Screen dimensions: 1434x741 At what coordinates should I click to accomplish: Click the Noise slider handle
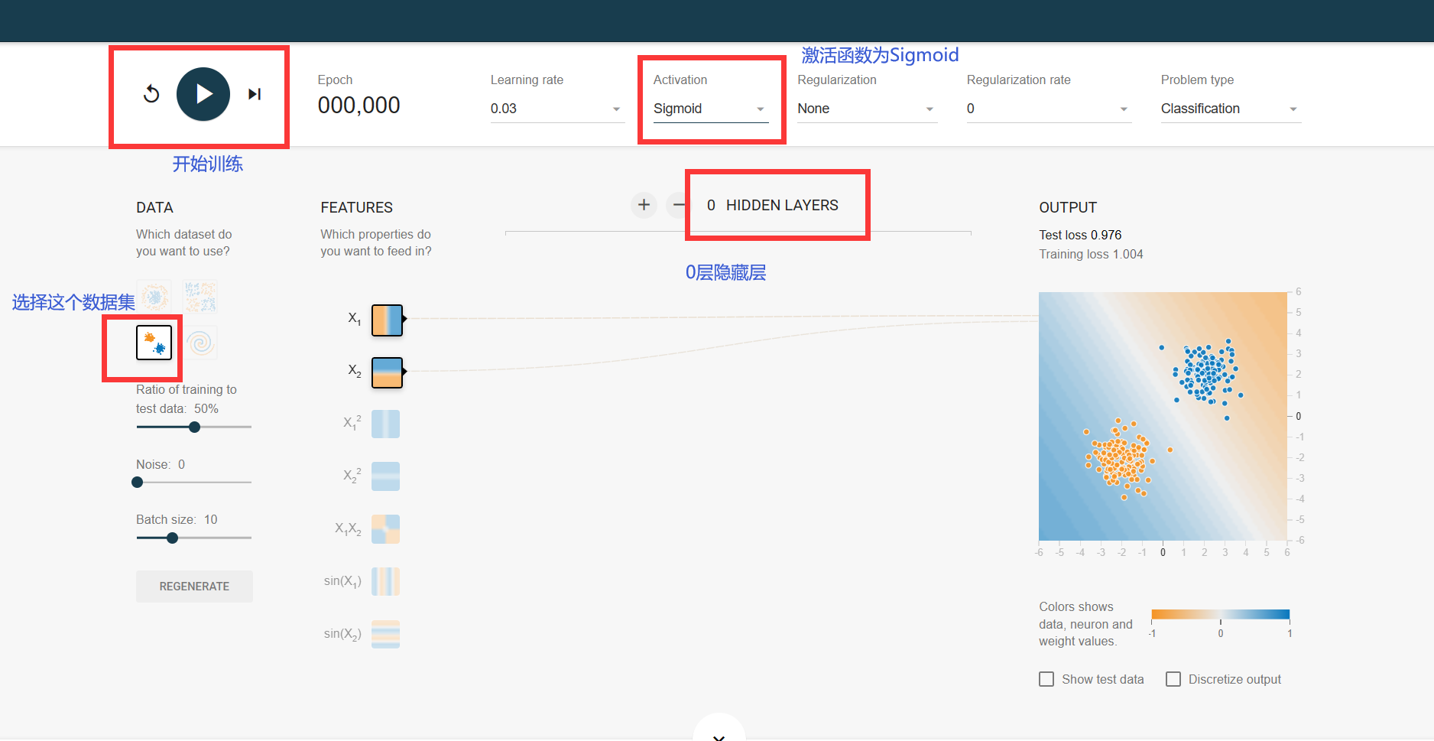138,483
